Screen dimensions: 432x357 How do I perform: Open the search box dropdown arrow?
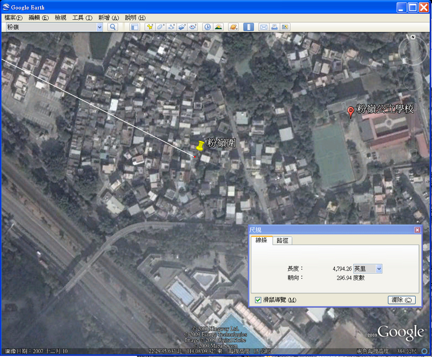tap(99, 27)
